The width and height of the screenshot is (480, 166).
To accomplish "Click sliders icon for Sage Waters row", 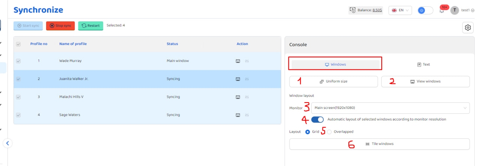I will pos(247,115).
